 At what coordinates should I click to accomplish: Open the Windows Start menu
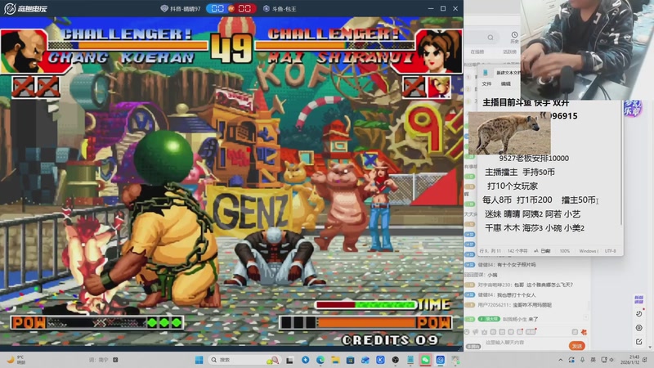click(199, 360)
